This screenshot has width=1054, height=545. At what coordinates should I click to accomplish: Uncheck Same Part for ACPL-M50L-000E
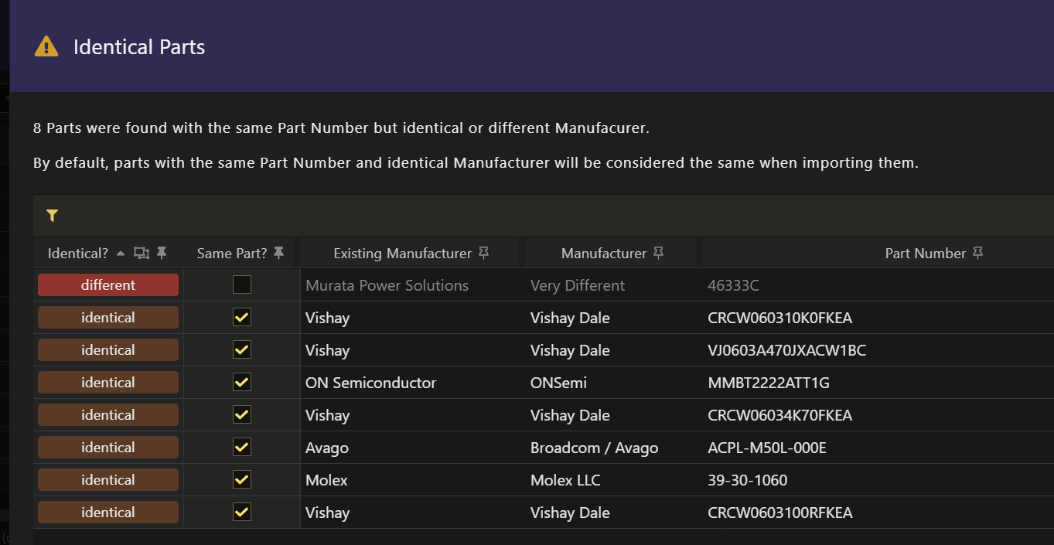click(242, 448)
